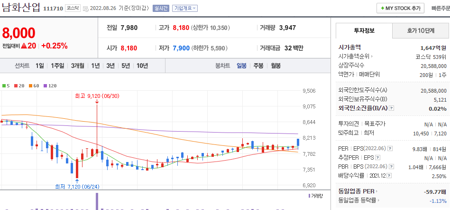Image resolution: width=450 pixels, height=210 pixels.
Task: Click the 1.04배 PBR value
Action: (x=415, y=167)
